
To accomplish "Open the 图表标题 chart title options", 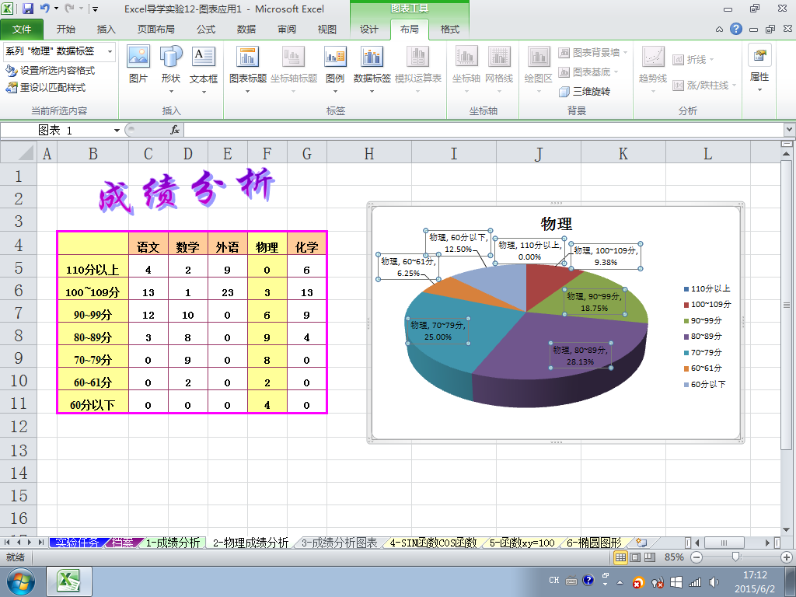I will tap(248, 69).
